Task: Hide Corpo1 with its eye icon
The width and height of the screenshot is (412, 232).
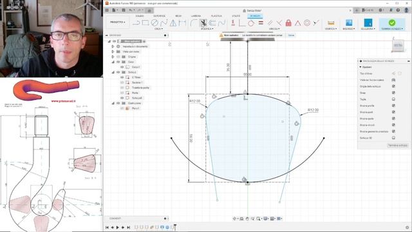Action: pos(122,67)
